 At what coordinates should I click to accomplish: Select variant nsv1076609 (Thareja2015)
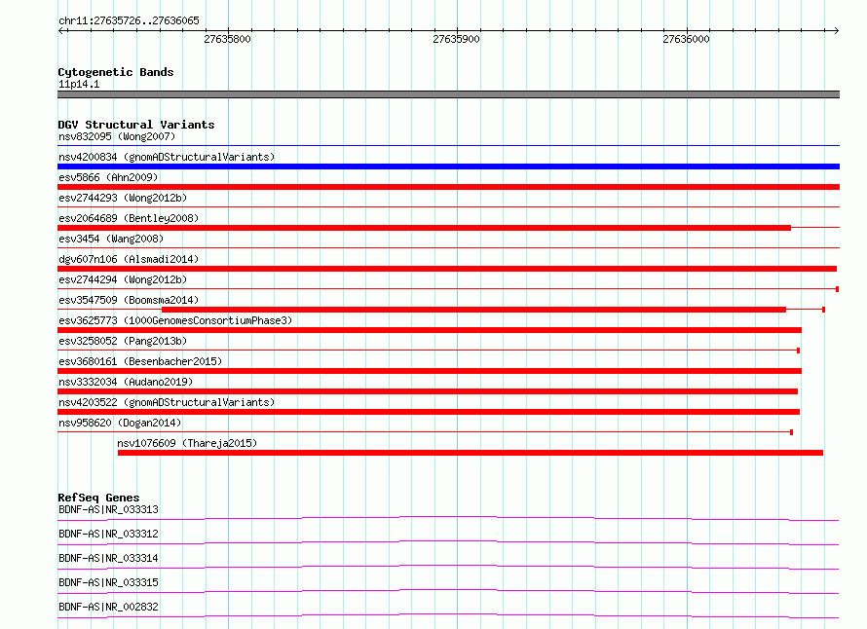pos(187,443)
